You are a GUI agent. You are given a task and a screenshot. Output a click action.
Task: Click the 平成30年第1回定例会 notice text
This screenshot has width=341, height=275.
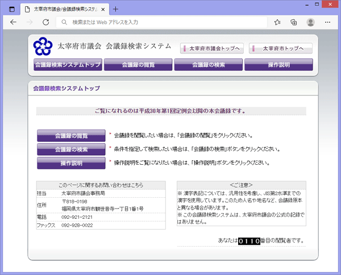(170, 111)
